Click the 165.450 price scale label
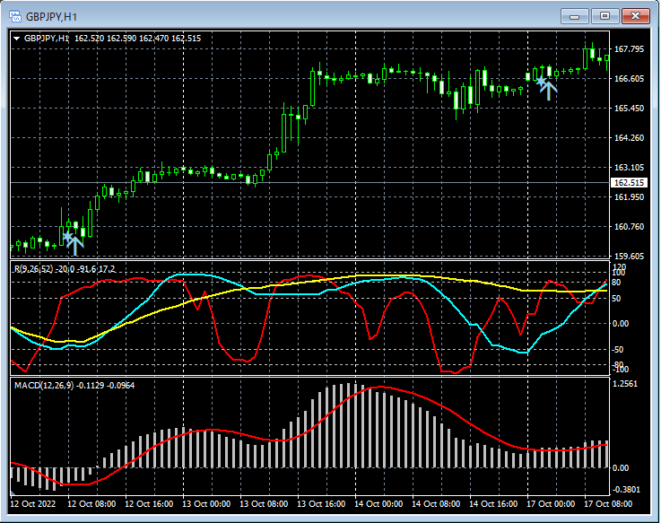This screenshot has height=523, width=661. (x=629, y=109)
